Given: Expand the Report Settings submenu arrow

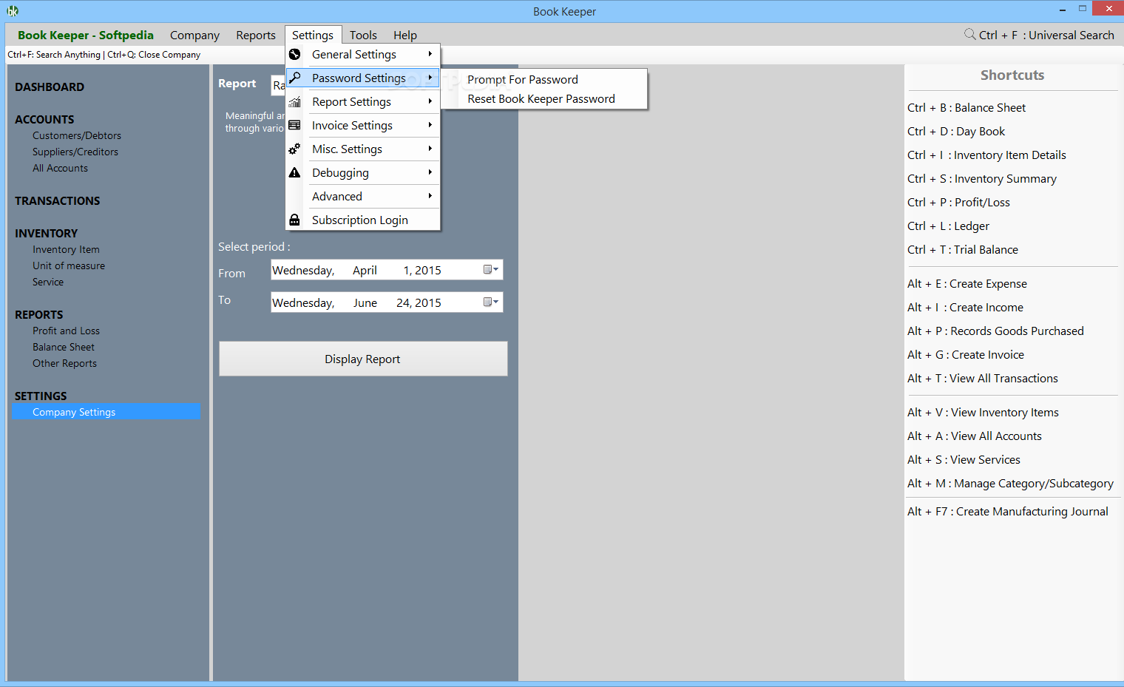Looking at the screenshot, I should tap(430, 101).
